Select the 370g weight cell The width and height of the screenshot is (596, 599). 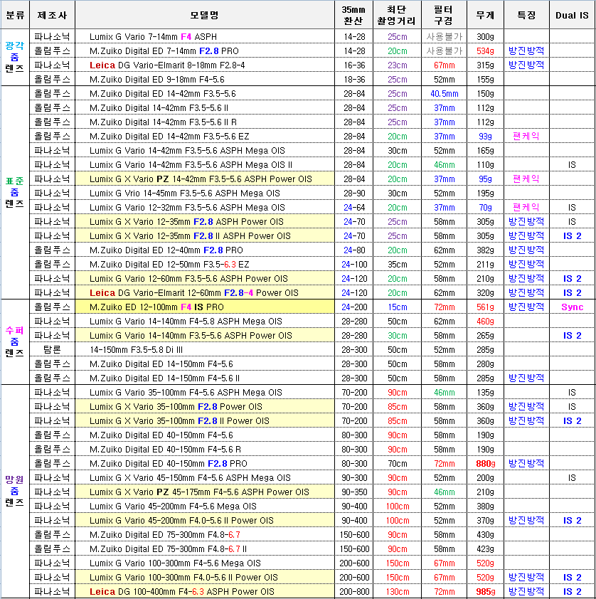point(485,520)
